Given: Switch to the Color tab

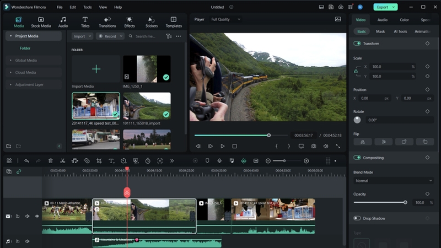Looking at the screenshot, I should (x=404, y=20).
